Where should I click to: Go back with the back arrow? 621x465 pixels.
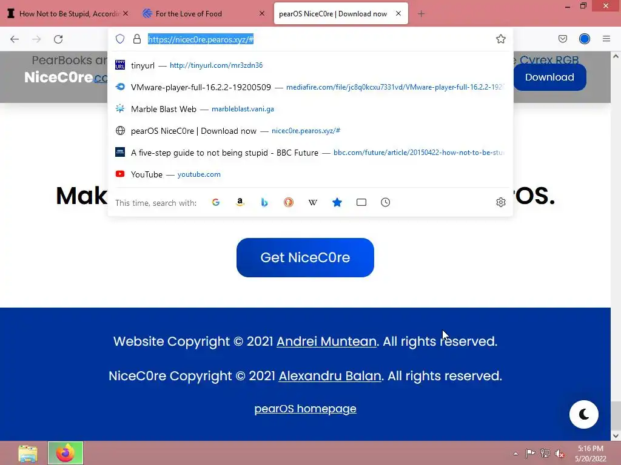coord(15,39)
